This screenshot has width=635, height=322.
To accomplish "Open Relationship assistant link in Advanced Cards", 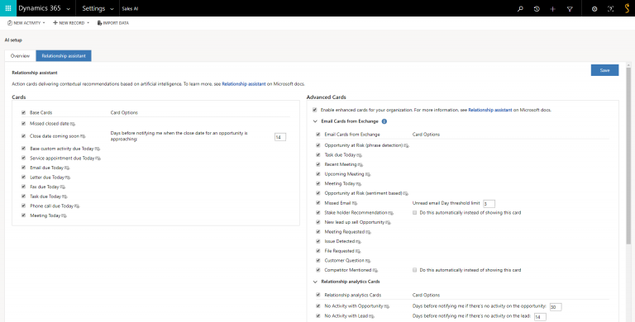I will [490, 110].
